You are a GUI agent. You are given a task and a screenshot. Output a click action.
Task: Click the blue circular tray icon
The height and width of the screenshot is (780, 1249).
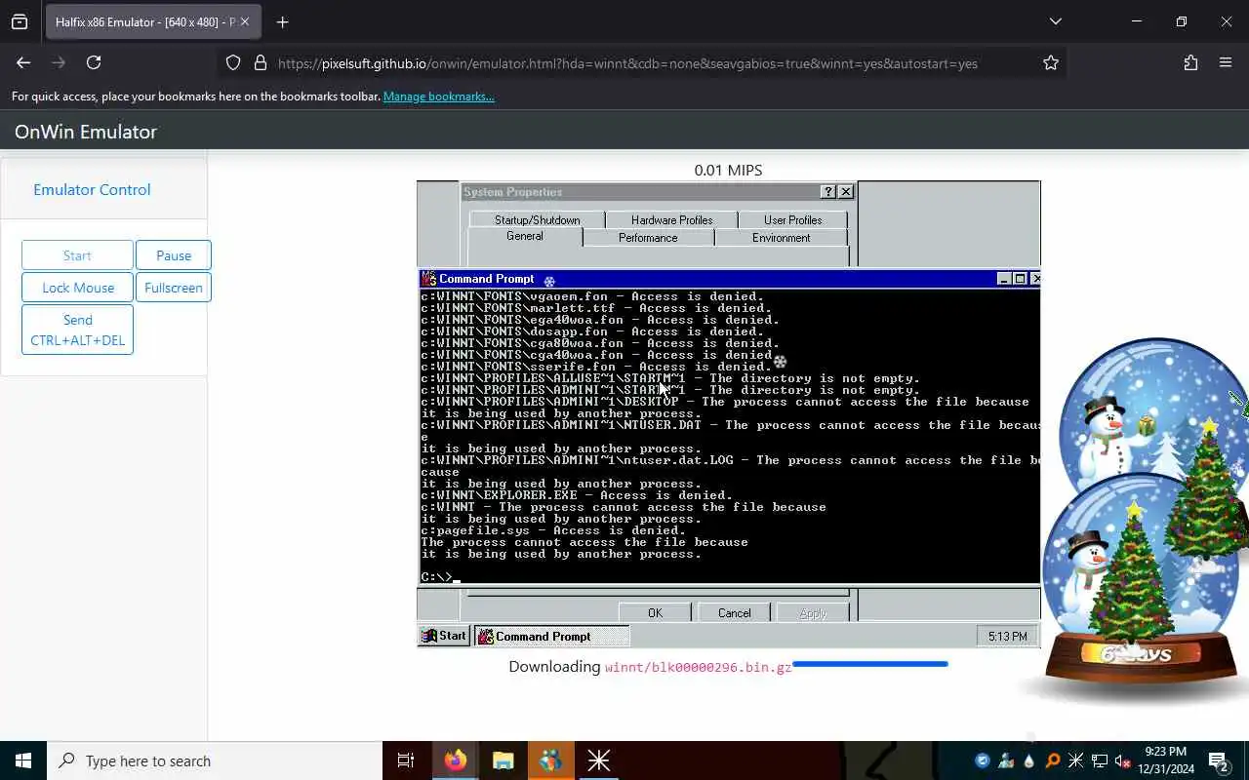983,760
